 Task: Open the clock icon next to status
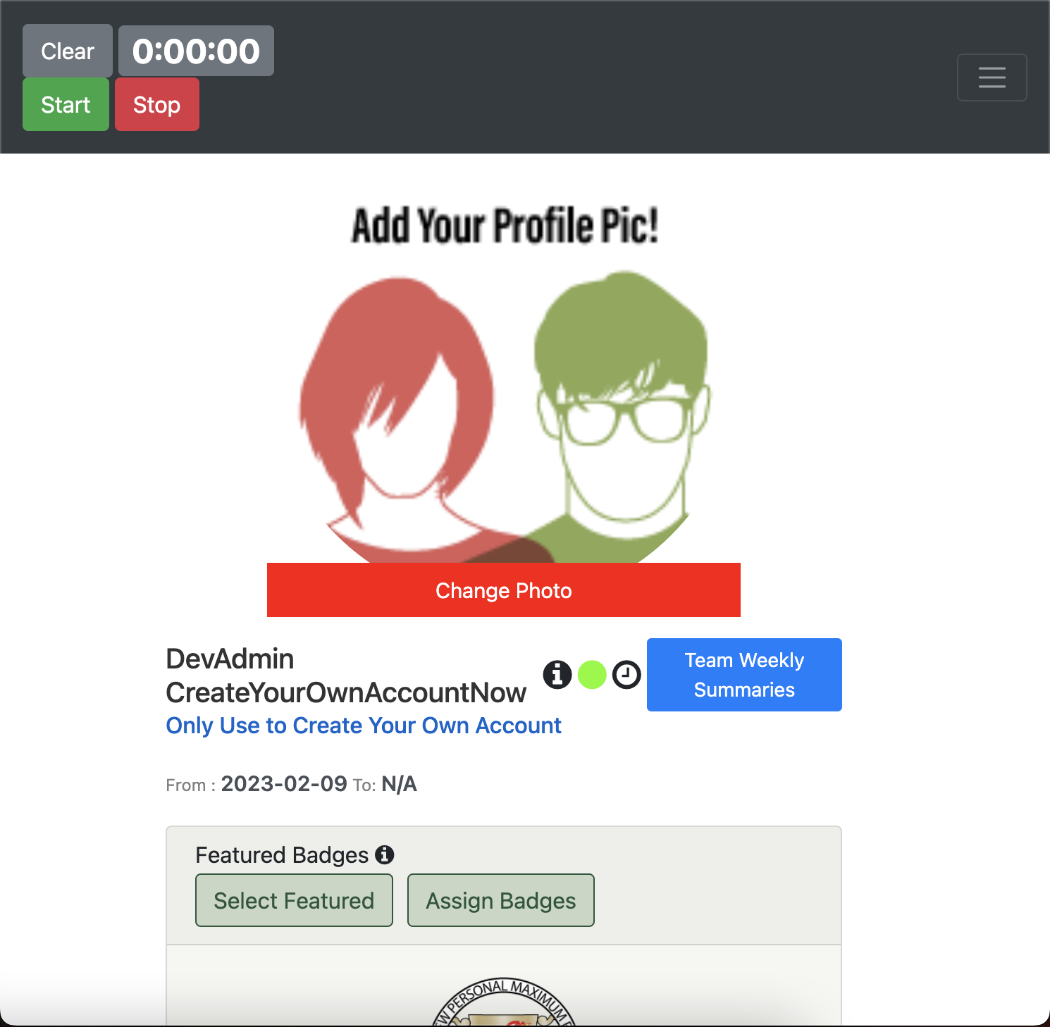(x=626, y=675)
